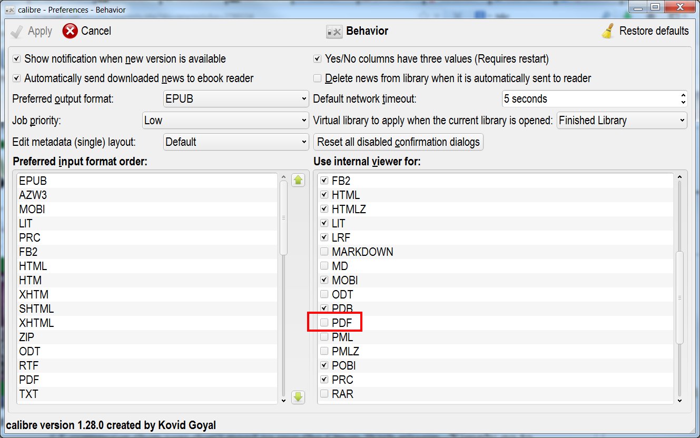Screen dimensions: 700x438
Task: Uncheck POBI in internal viewer list
Action: click(324, 365)
